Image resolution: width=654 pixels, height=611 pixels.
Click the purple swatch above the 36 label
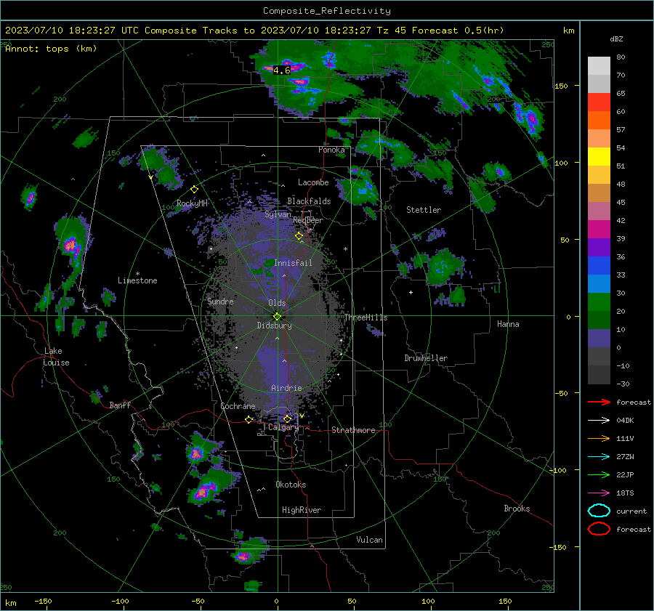pyautogui.click(x=599, y=248)
